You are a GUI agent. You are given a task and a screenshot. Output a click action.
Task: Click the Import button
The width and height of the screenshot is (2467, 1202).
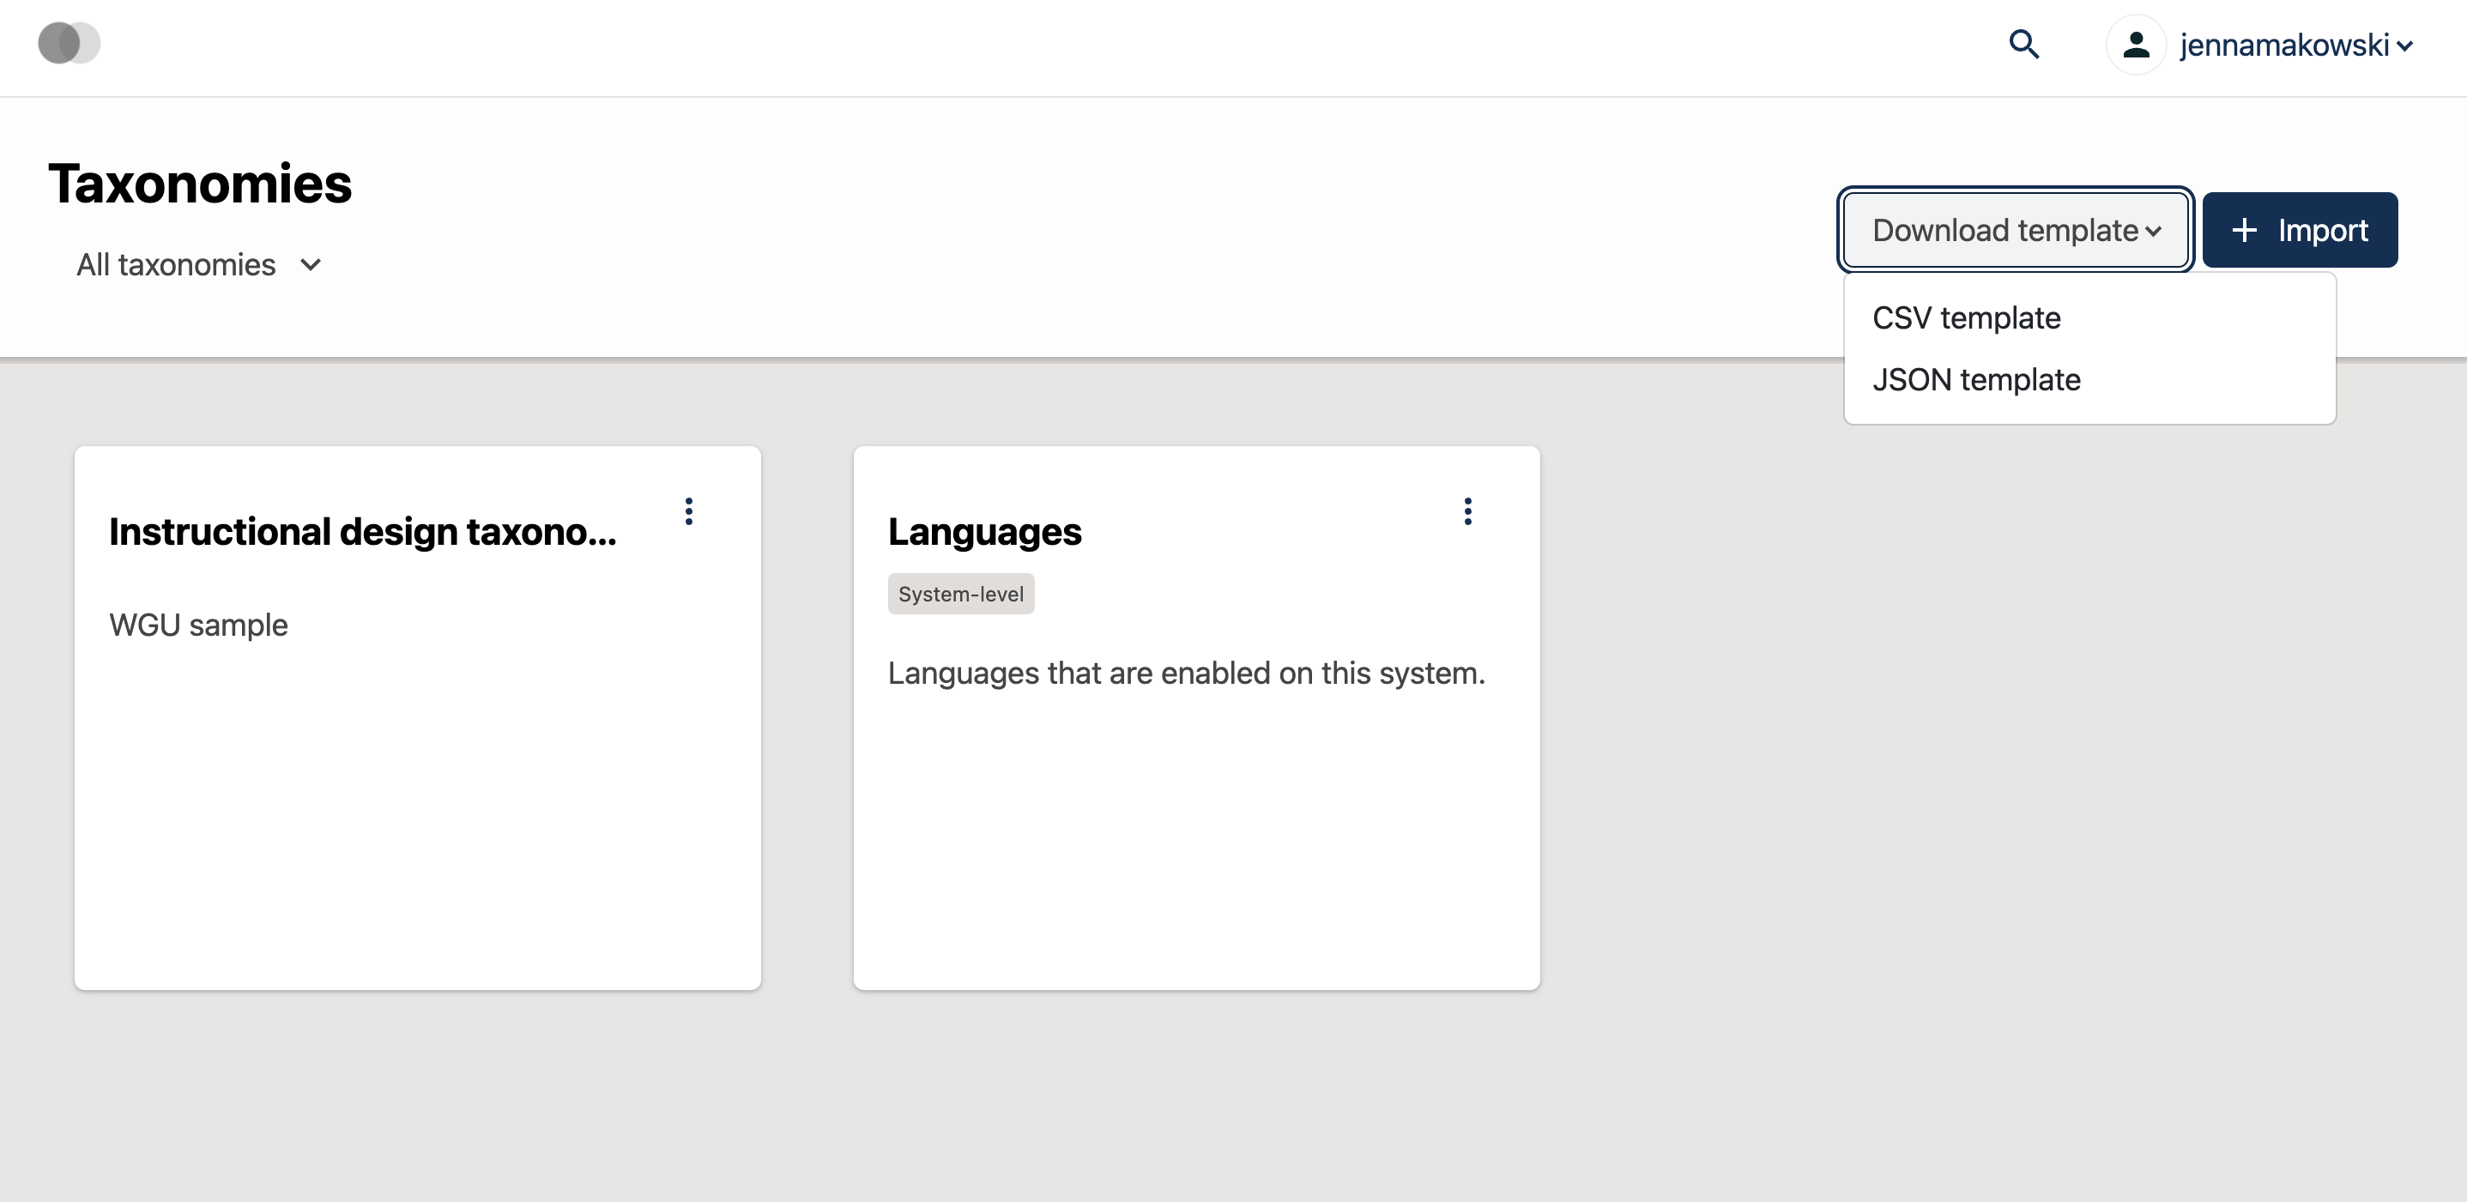pyautogui.click(x=2300, y=229)
